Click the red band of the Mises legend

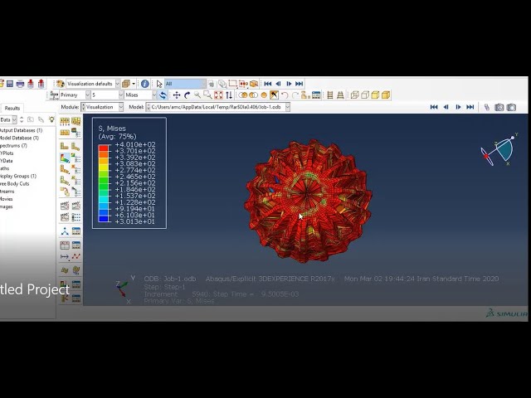(x=104, y=148)
